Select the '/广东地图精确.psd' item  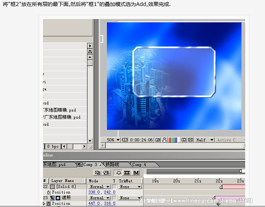(62, 117)
